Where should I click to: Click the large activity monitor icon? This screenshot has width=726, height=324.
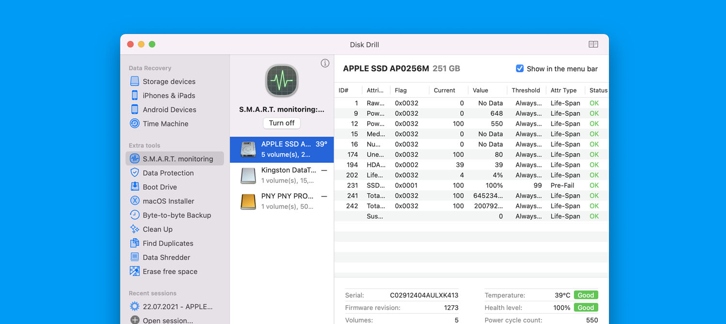tap(282, 80)
